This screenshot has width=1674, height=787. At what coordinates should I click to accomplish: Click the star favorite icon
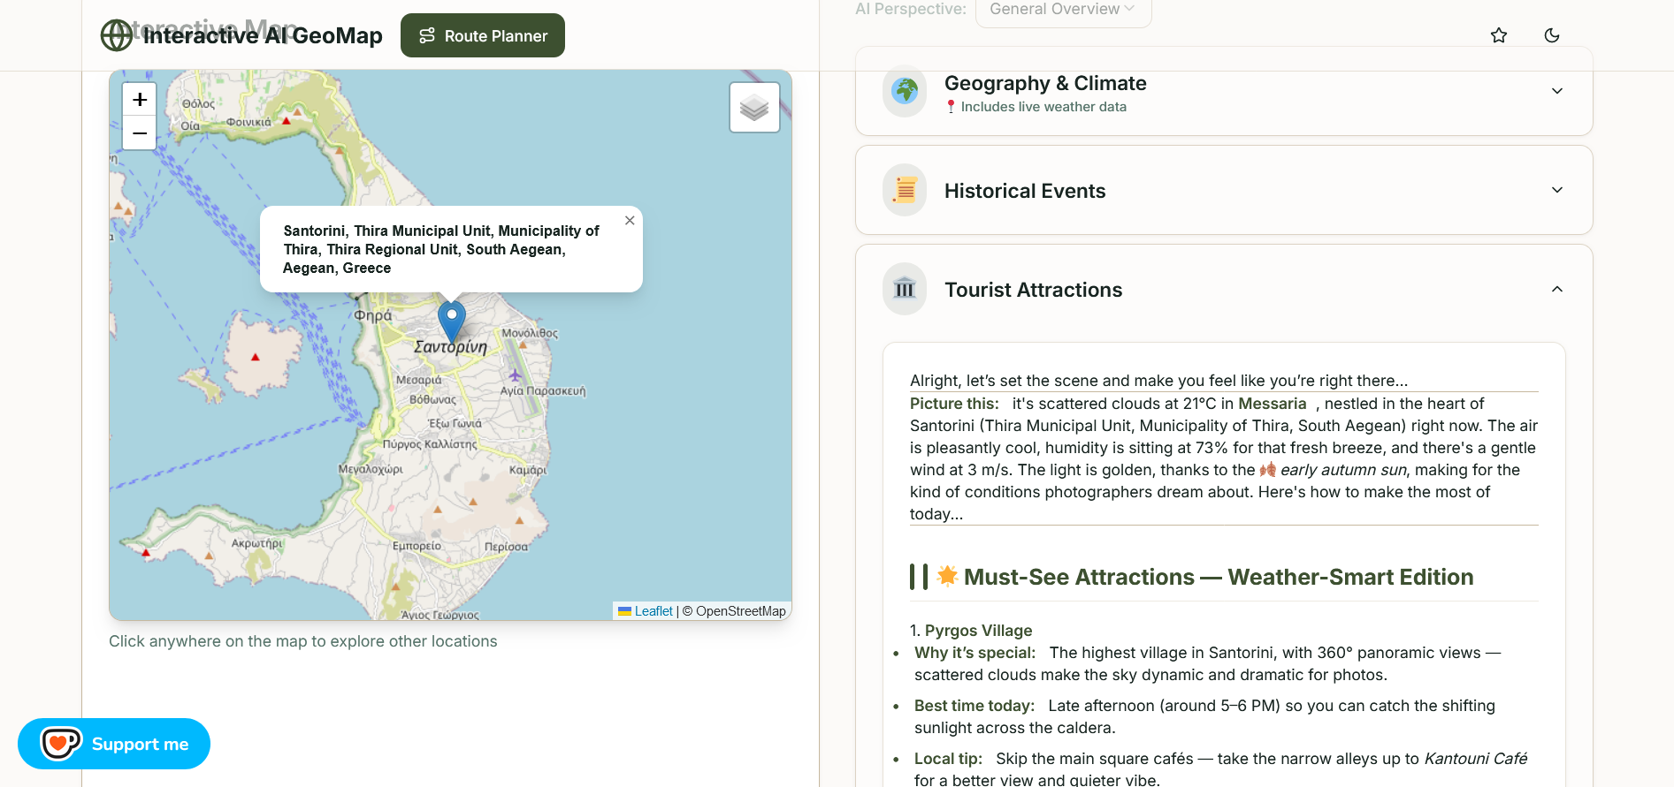coord(1499,35)
